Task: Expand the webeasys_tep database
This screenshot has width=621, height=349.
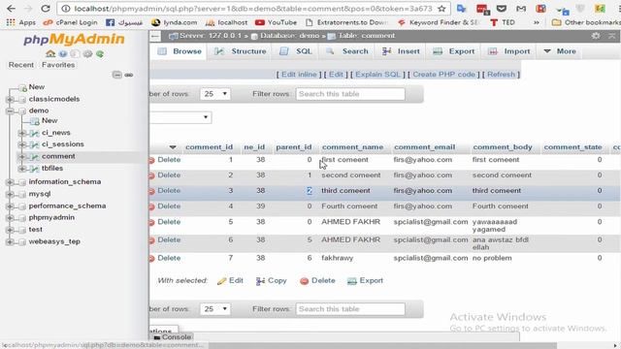Action: pos(10,241)
